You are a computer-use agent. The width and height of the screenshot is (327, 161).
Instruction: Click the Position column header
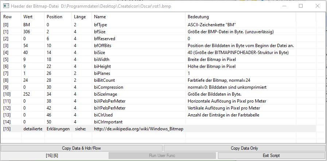(54, 17)
